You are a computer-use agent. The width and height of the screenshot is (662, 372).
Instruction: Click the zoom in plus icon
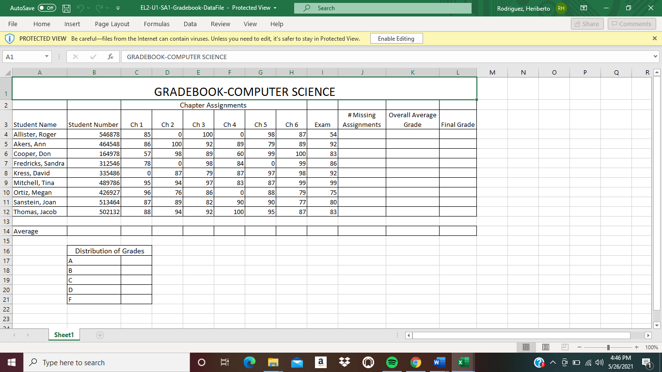click(636, 347)
